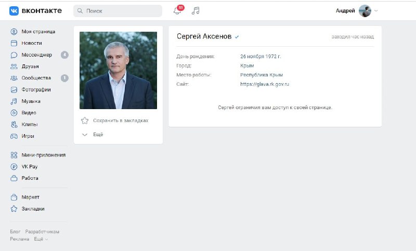The height and width of the screenshot is (251, 416).
Task: Click the Музыка note icon in sidebar
Action: tap(14, 101)
